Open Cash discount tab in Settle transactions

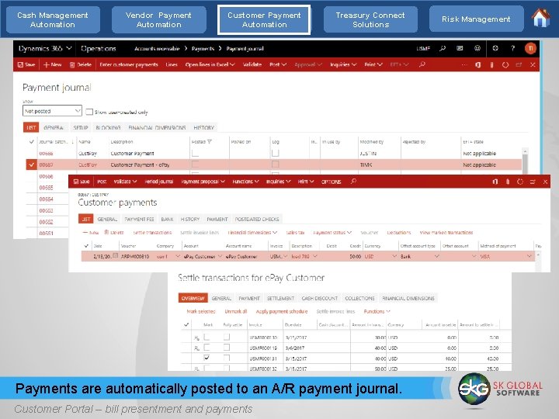pyautogui.click(x=319, y=298)
